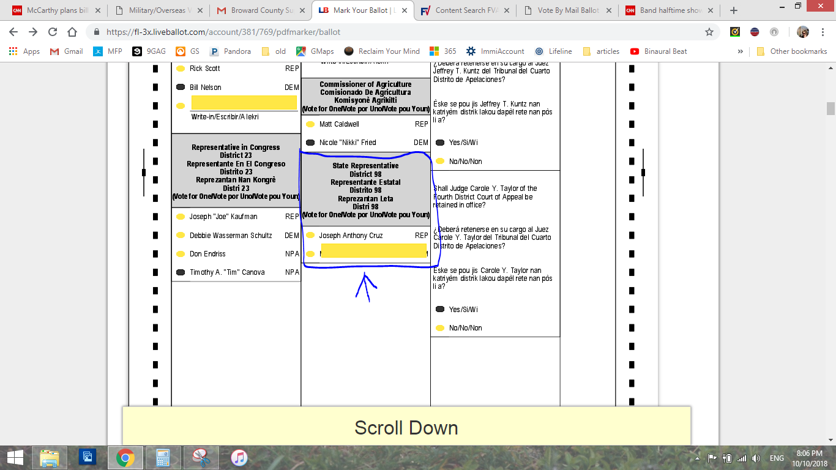Screen dimensions: 836x470
Task: Click the Scroll Down banner
Action: (x=406, y=427)
